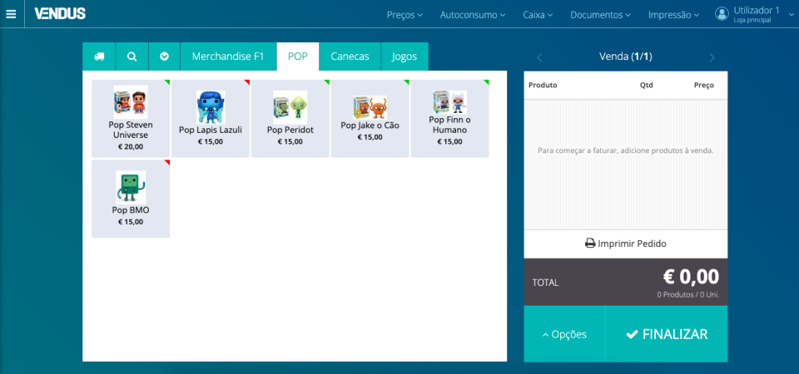Viewport: 799px width, 374px height.
Task: Expand the Caixa menu
Action: pyautogui.click(x=539, y=15)
